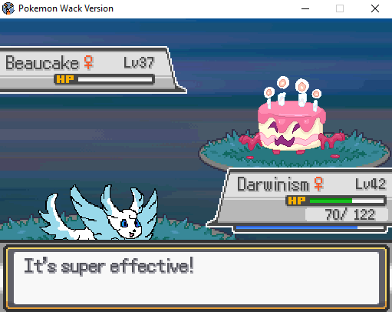This screenshot has height=312, width=392.
Task: Click the greyed-out maximize button
Action: (340, 8)
